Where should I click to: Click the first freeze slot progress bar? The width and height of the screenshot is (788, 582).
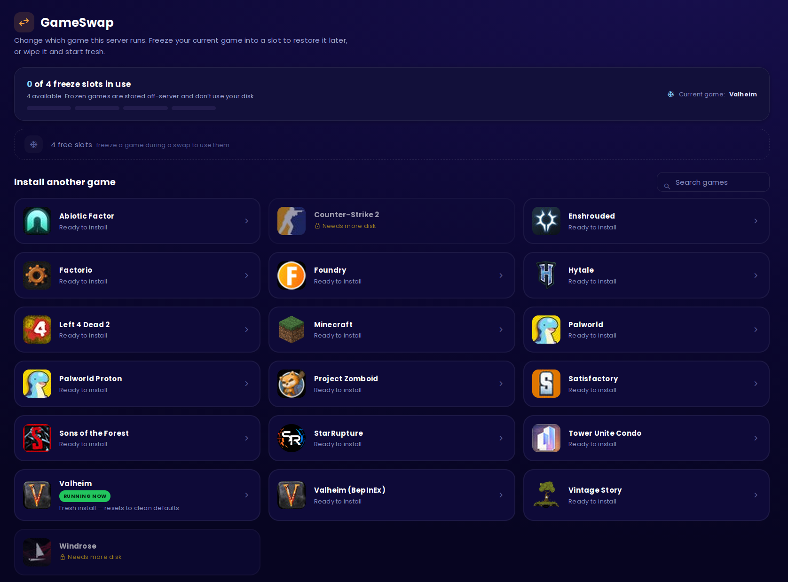pyautogui.click(x=49, y=108)
